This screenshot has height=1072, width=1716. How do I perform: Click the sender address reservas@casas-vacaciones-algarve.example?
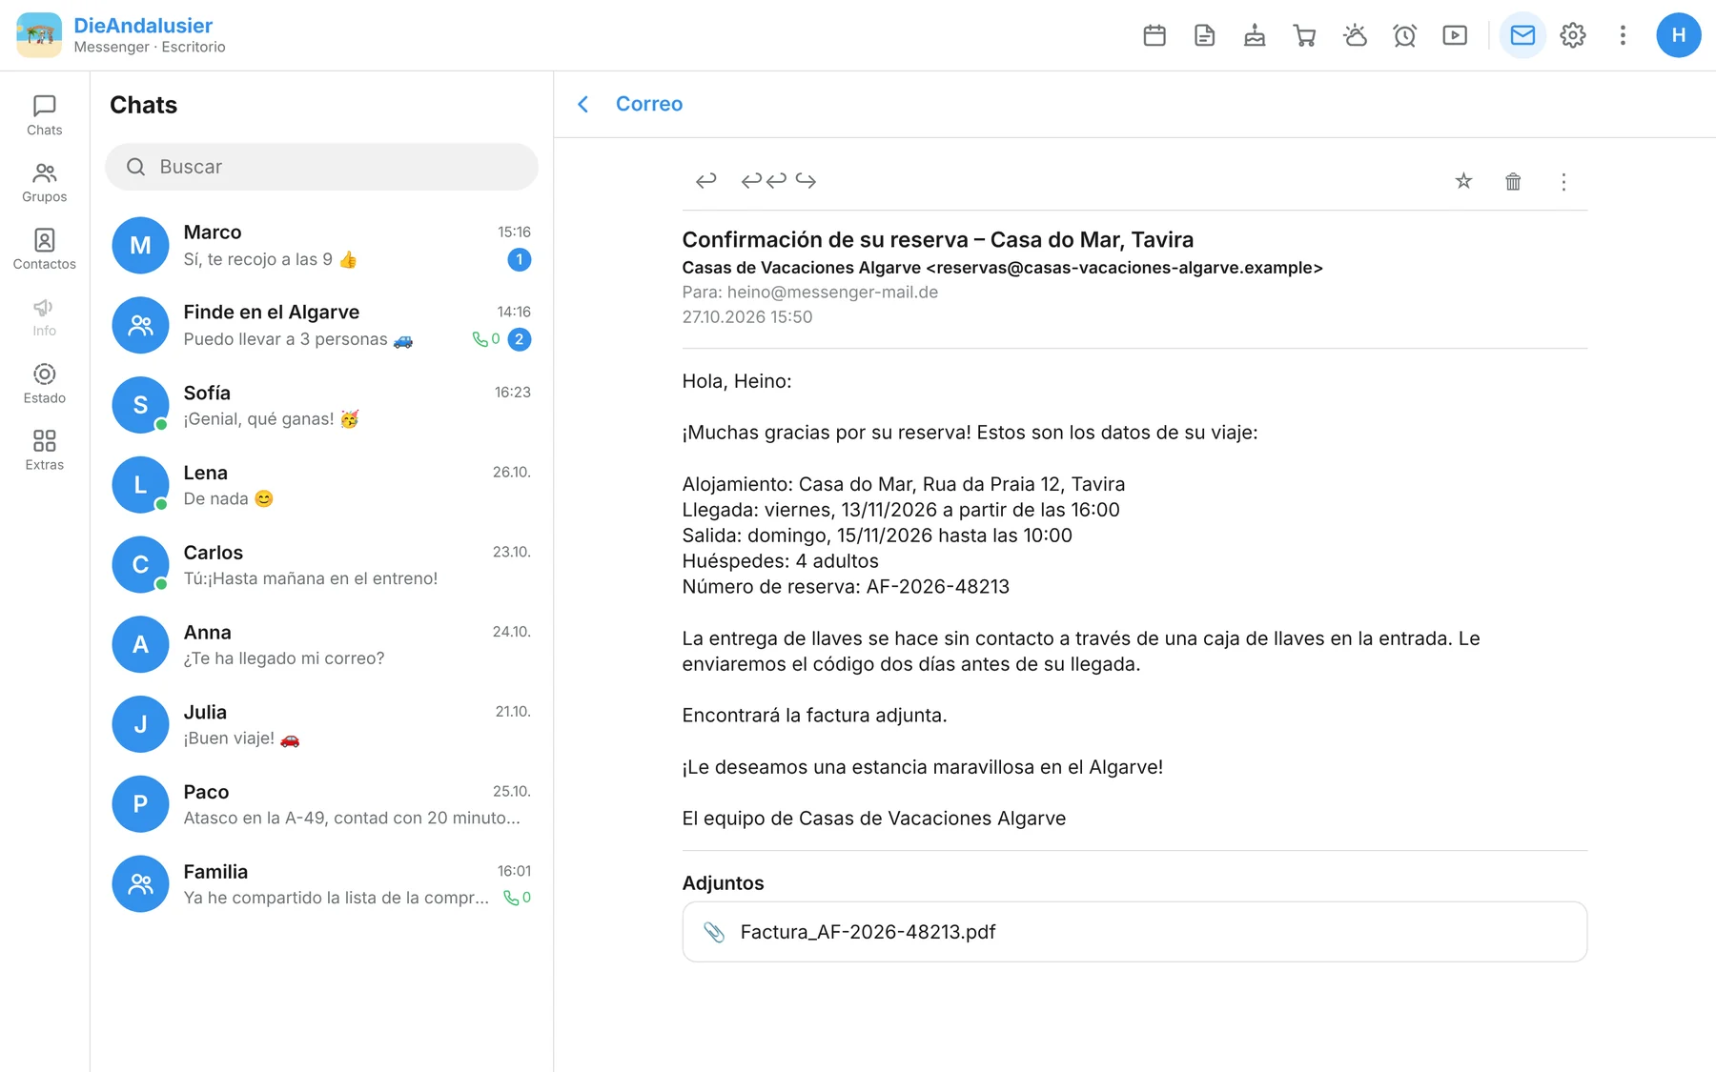click(1124, 268)
